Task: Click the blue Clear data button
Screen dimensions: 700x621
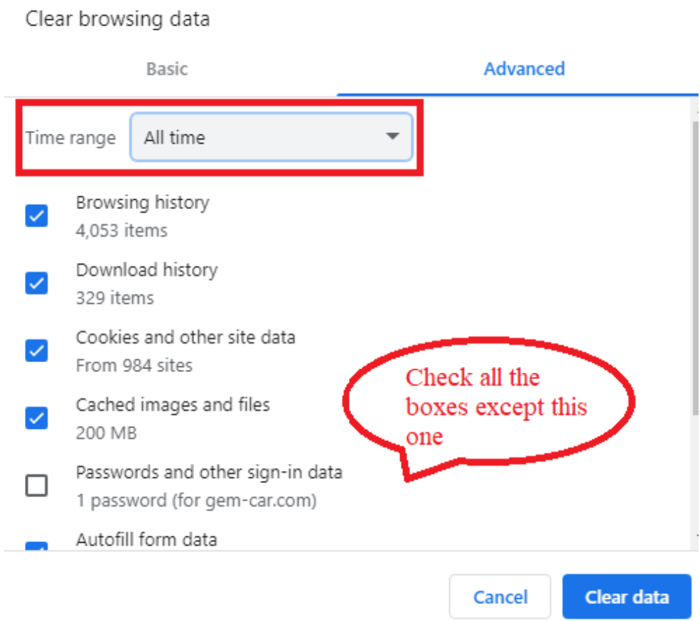Action: [626, 597]
